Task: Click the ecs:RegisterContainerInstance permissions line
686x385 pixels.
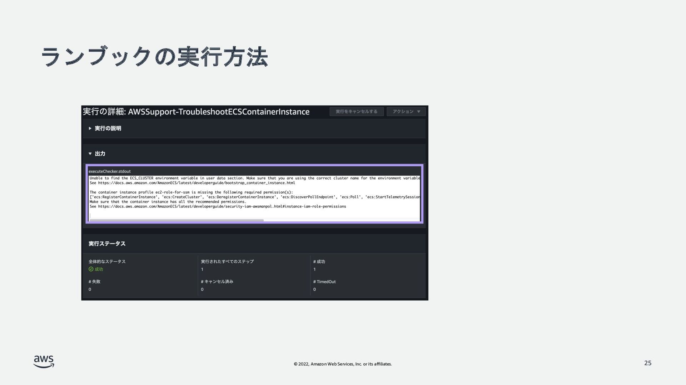Action: pos(255,197)
